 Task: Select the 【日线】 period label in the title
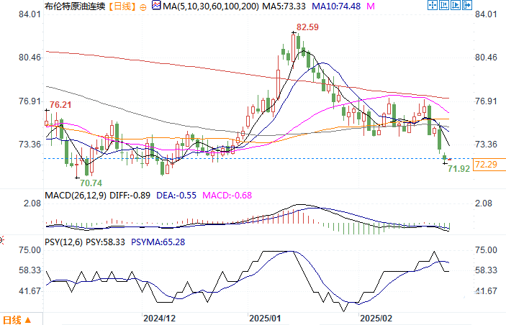pyautogui.click(x=122, y=6)
